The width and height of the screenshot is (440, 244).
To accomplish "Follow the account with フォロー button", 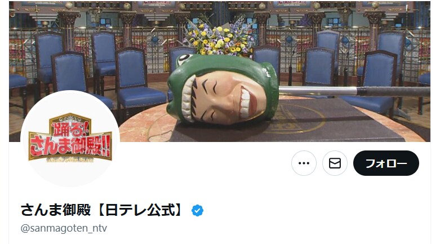I will pyautogui.click(x=386, y=163).
